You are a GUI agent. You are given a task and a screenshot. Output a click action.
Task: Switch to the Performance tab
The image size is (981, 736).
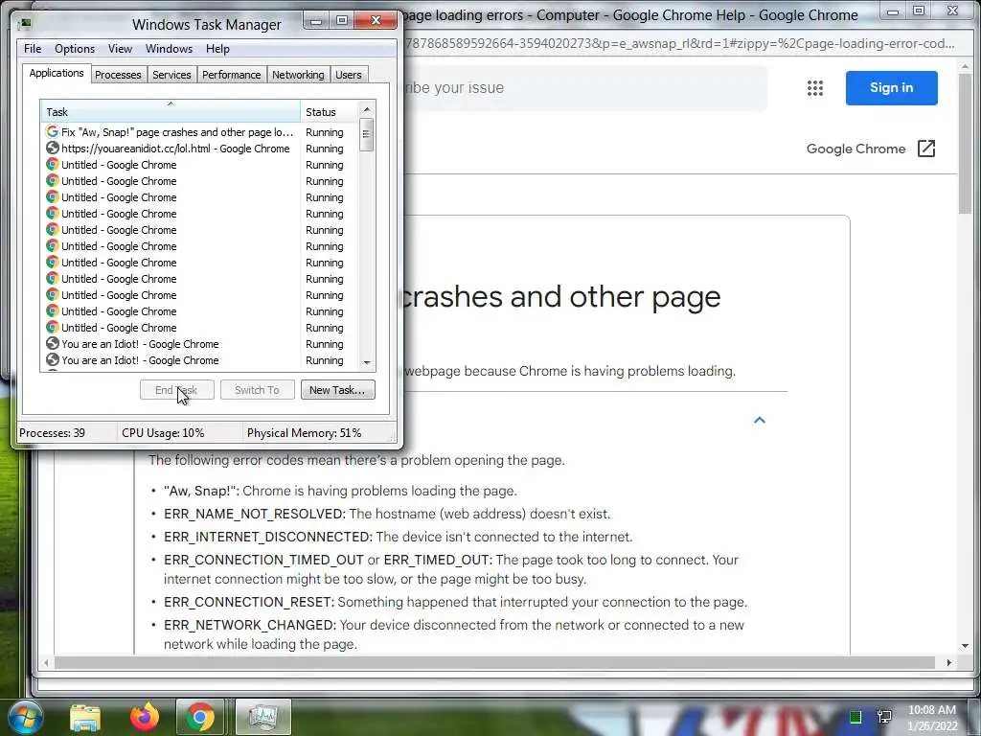click(x=232, y=75)
